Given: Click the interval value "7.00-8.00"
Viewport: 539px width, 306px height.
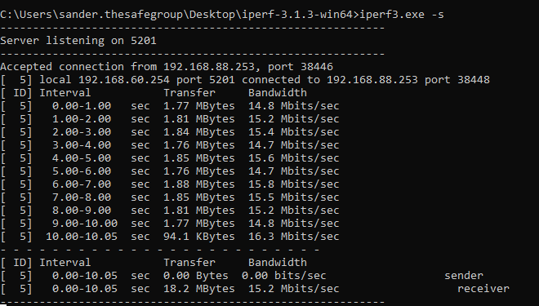Looking at the screenshot, I should pyautogui.click(x=82, y=197).
